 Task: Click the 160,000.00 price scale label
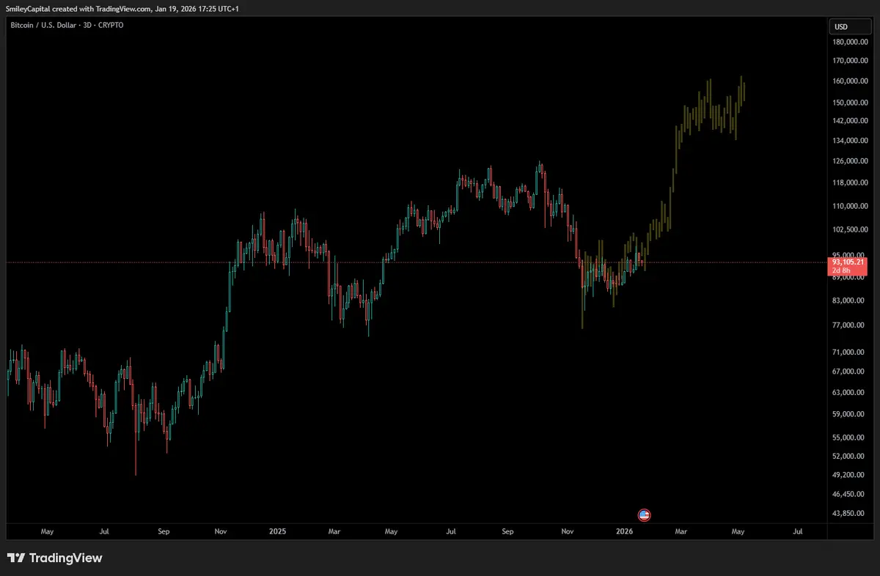click(x=849, y=81)
